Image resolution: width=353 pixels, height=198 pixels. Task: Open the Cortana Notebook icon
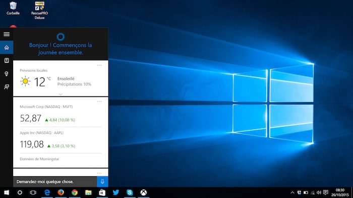[7, 60]
